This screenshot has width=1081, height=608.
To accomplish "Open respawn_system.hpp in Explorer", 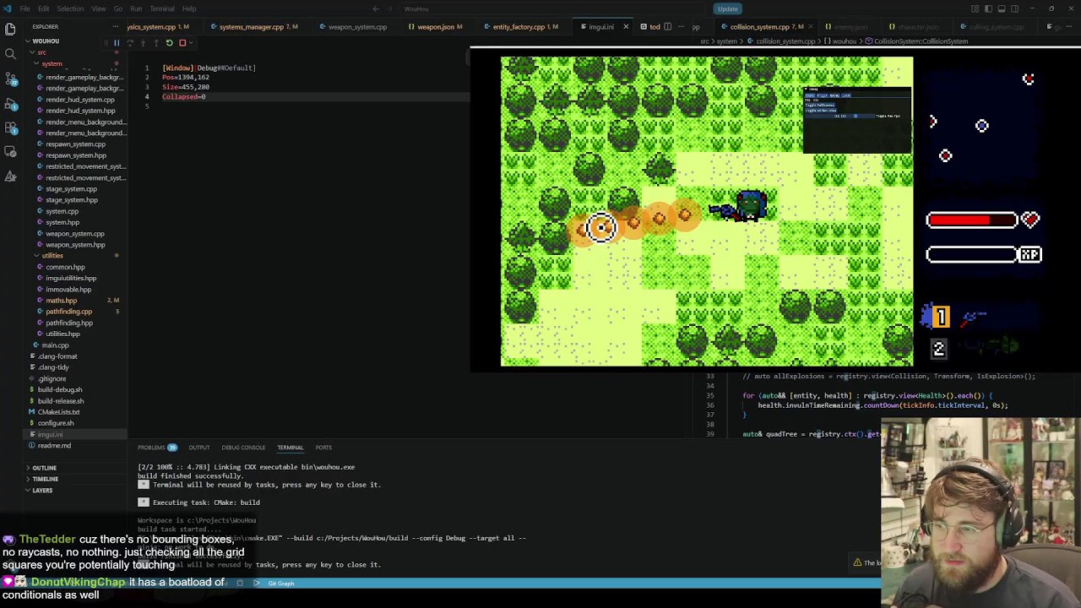I will [76, 155].
